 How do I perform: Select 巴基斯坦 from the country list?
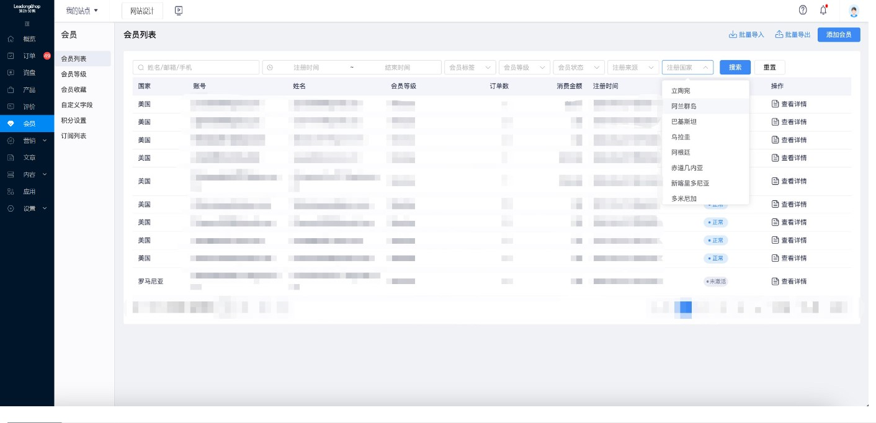coord(684,122)
